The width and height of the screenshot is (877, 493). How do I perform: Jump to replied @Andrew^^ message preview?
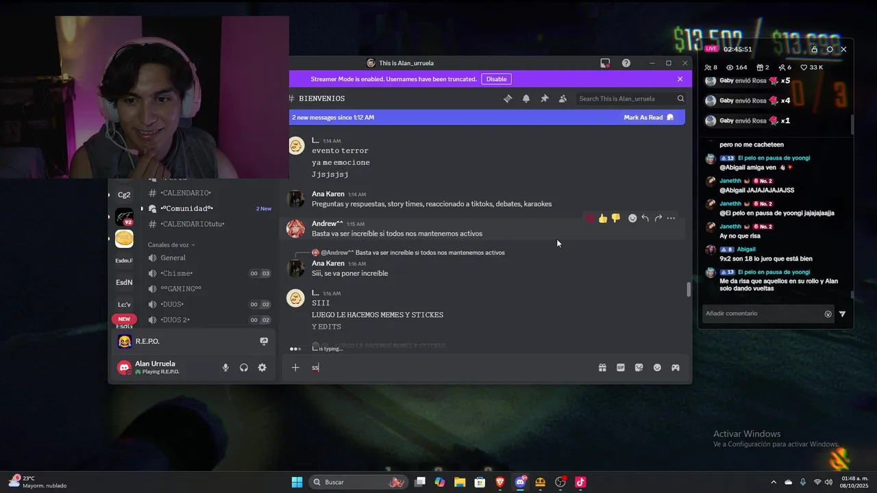(412, 253)
